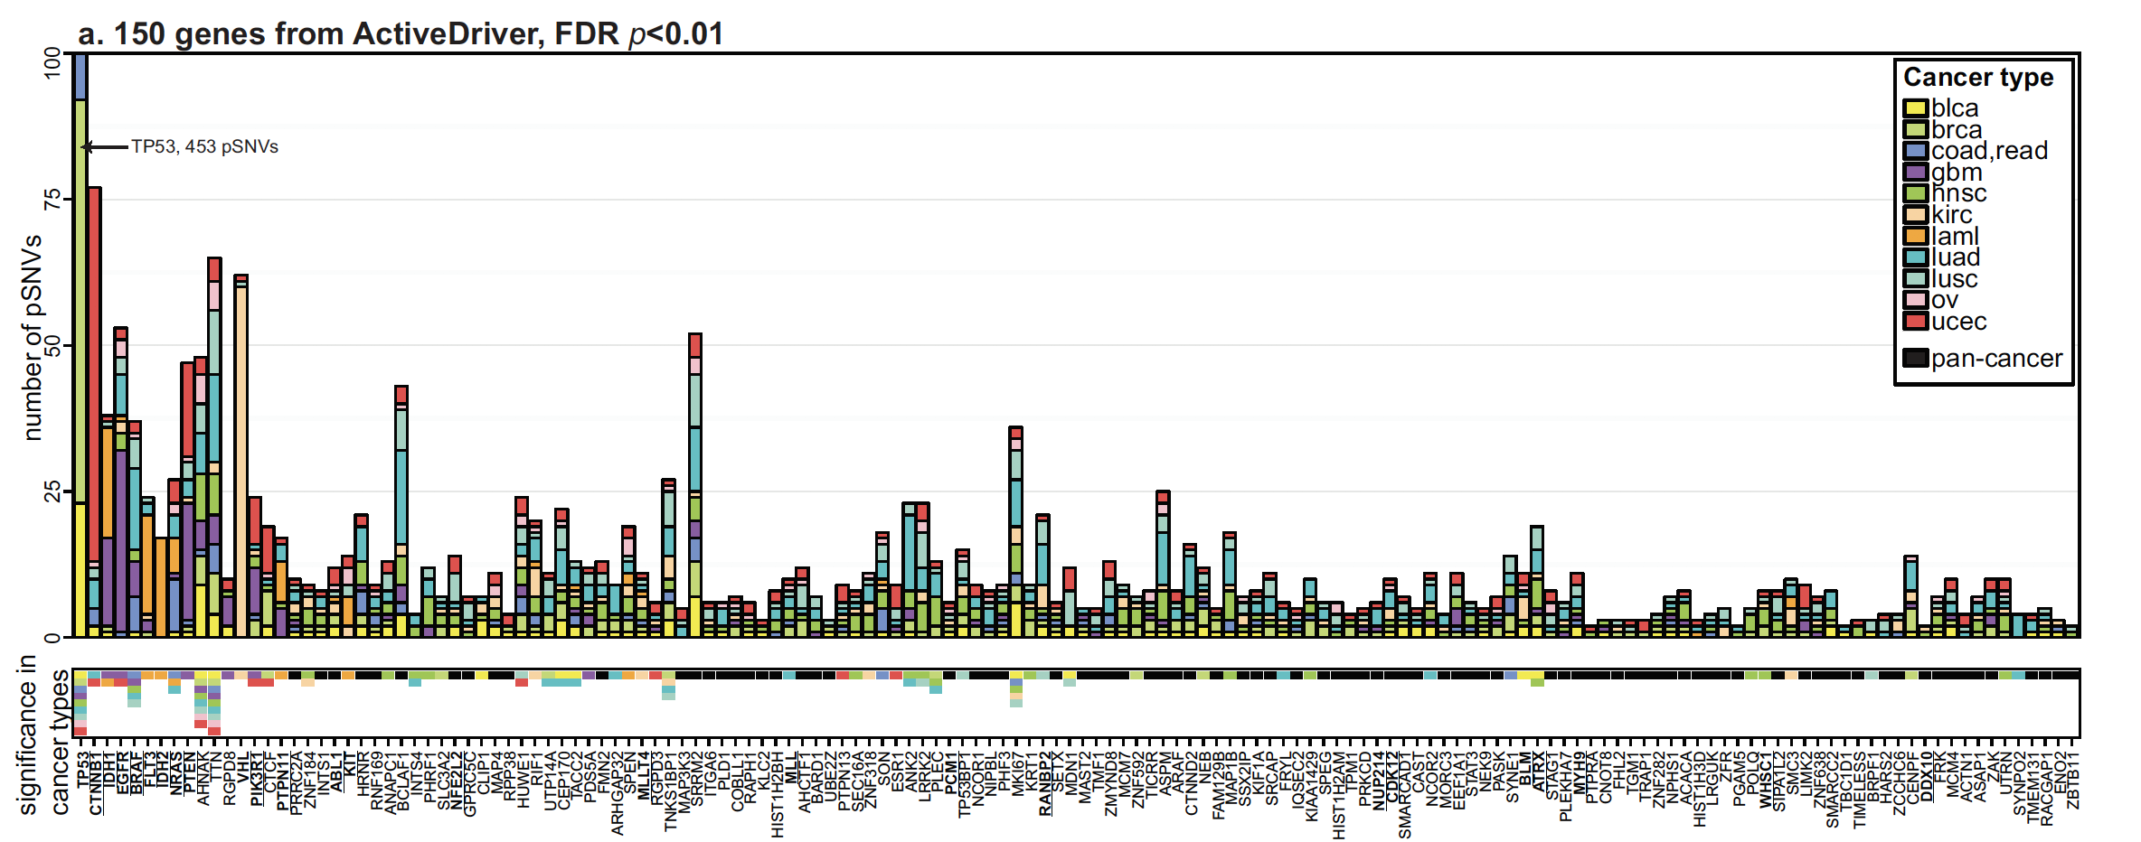2141x842 pixels.
Task: Click the y-axis tick label 50
Action: coord(52,346)
